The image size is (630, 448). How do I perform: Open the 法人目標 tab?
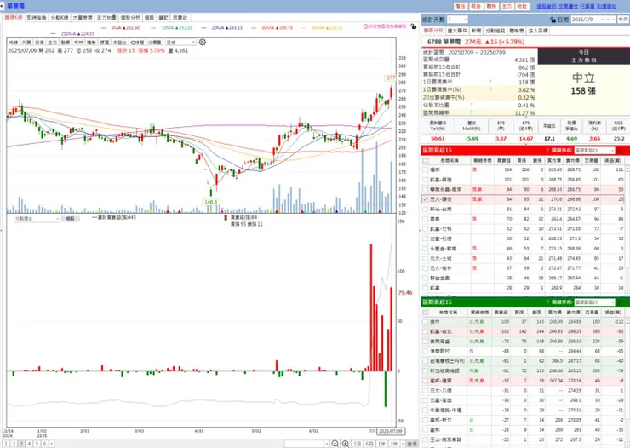pyautogui.click(x=538, y=31)
